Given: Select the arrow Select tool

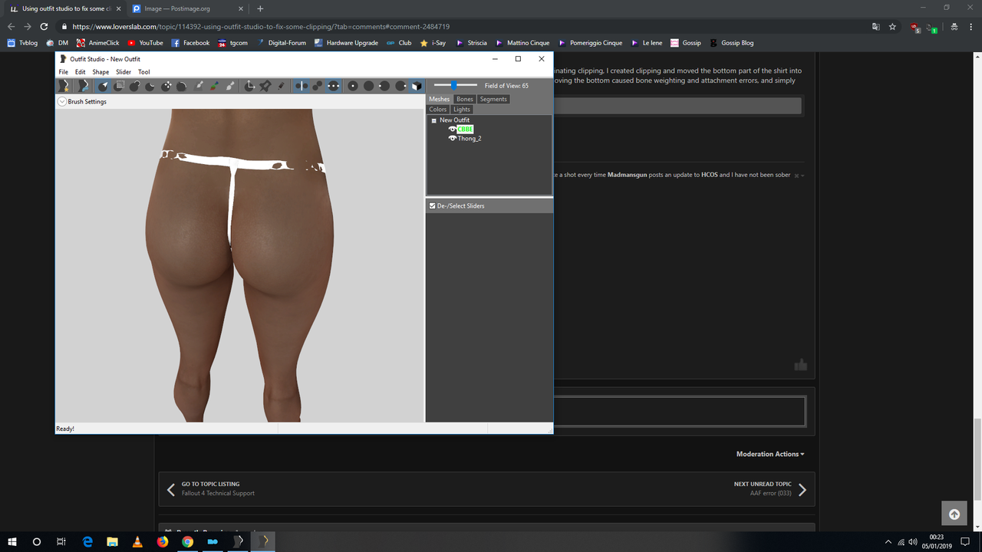Looking at the screenshot, I should tap(103, 86).
